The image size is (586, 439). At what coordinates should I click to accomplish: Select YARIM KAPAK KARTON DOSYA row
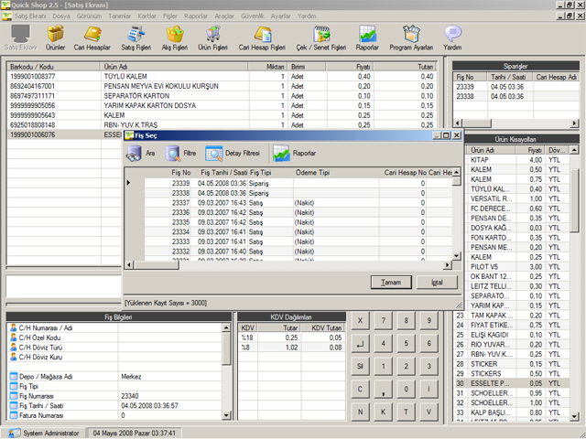pos(222,106)
